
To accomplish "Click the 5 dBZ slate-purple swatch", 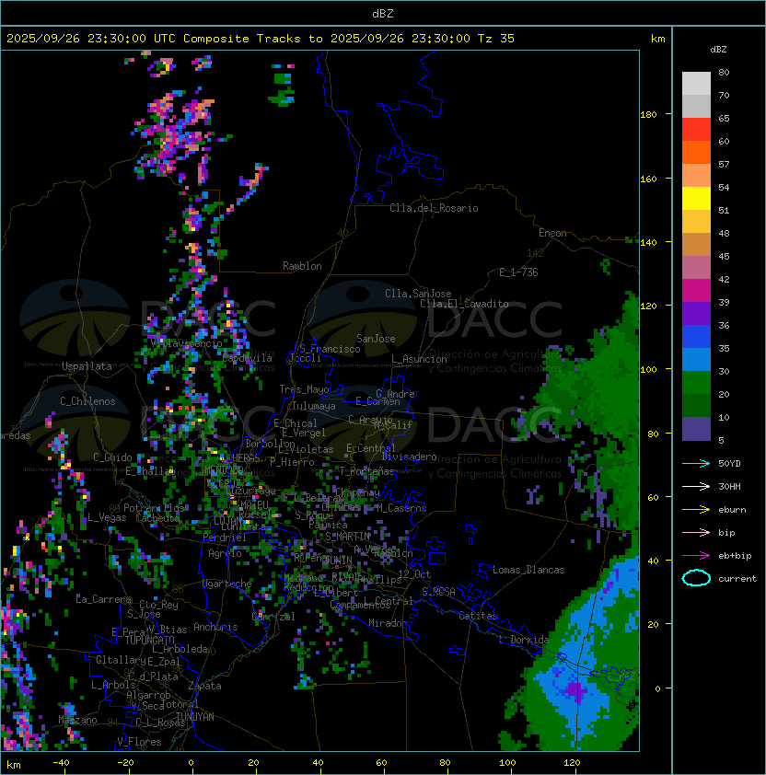I will click(696, 429).
